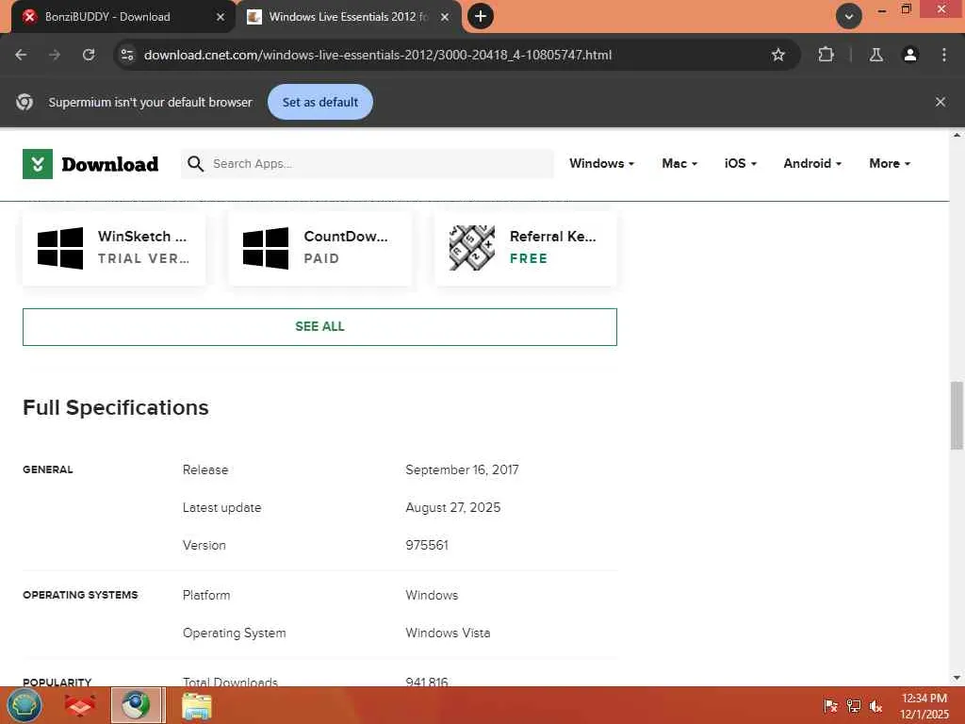
Task: Expand the iOS dropdown menu
Action: (x=741, y=164)
